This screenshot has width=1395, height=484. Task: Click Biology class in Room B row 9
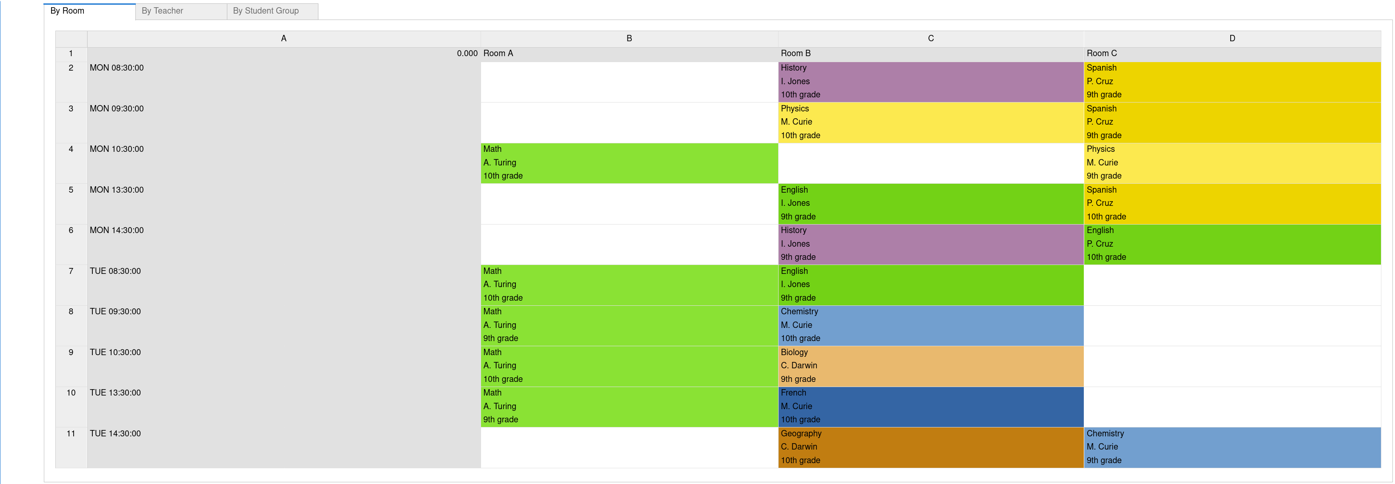929,365
